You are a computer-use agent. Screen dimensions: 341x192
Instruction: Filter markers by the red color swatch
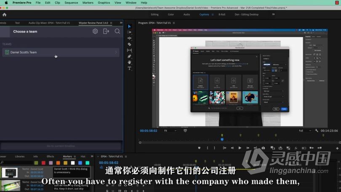pyautogui.click(x=43, y=163)
